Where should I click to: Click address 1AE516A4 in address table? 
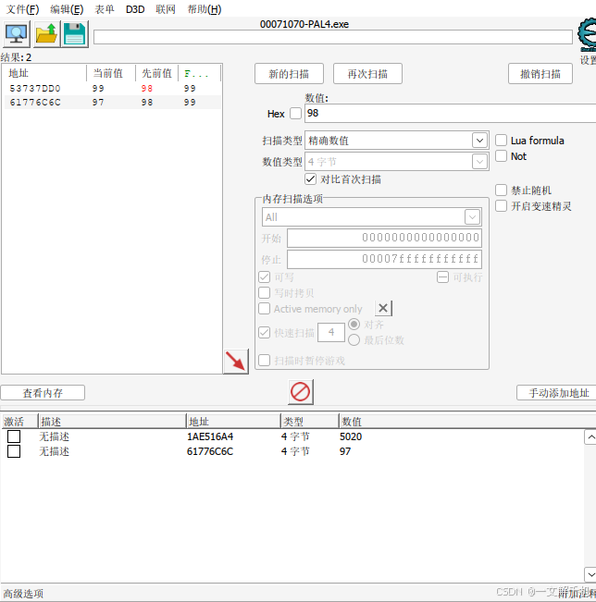(210, 436)
